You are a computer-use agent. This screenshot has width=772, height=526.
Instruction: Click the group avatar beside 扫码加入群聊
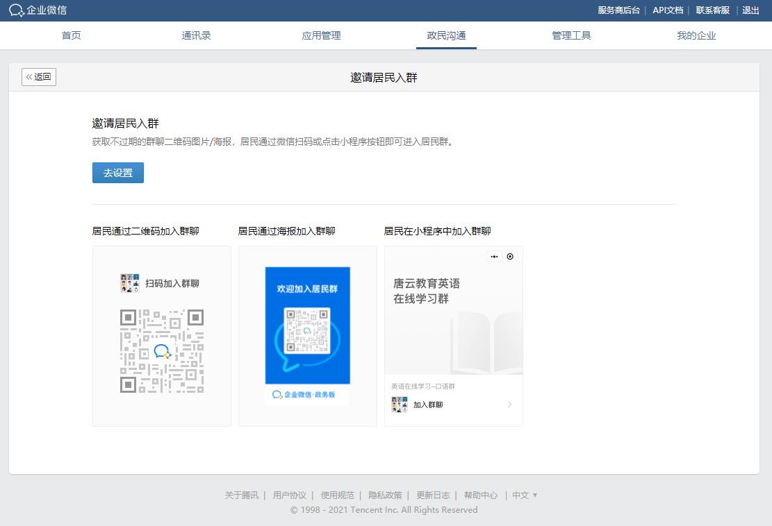point(130,283)
